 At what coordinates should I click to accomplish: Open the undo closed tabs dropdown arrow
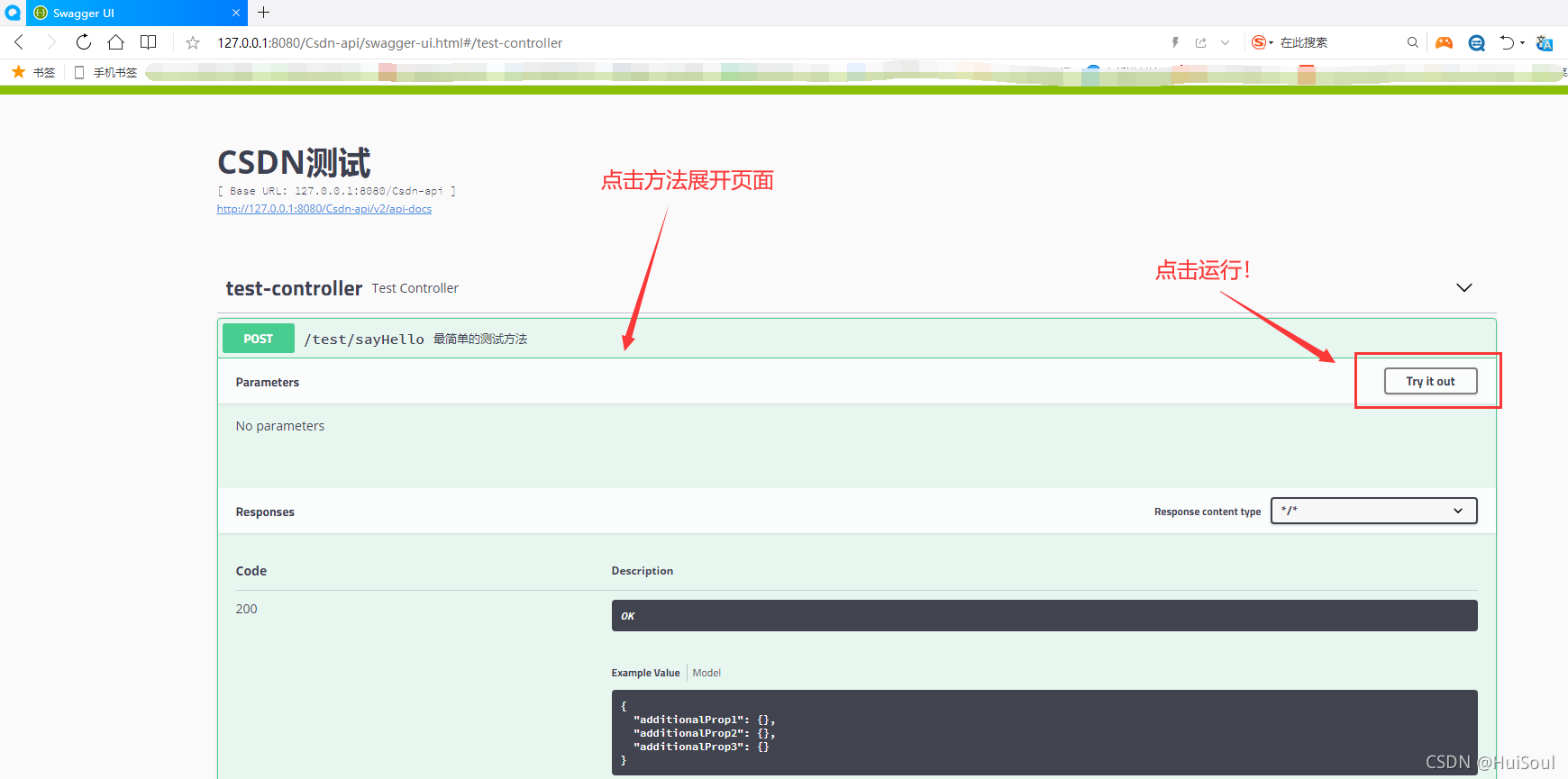pyautogui.click(x=1522, y=42)
